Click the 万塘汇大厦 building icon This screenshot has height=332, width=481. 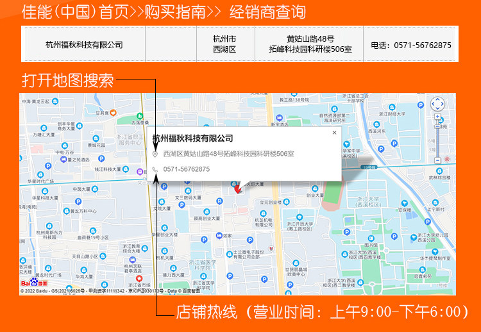44,128
